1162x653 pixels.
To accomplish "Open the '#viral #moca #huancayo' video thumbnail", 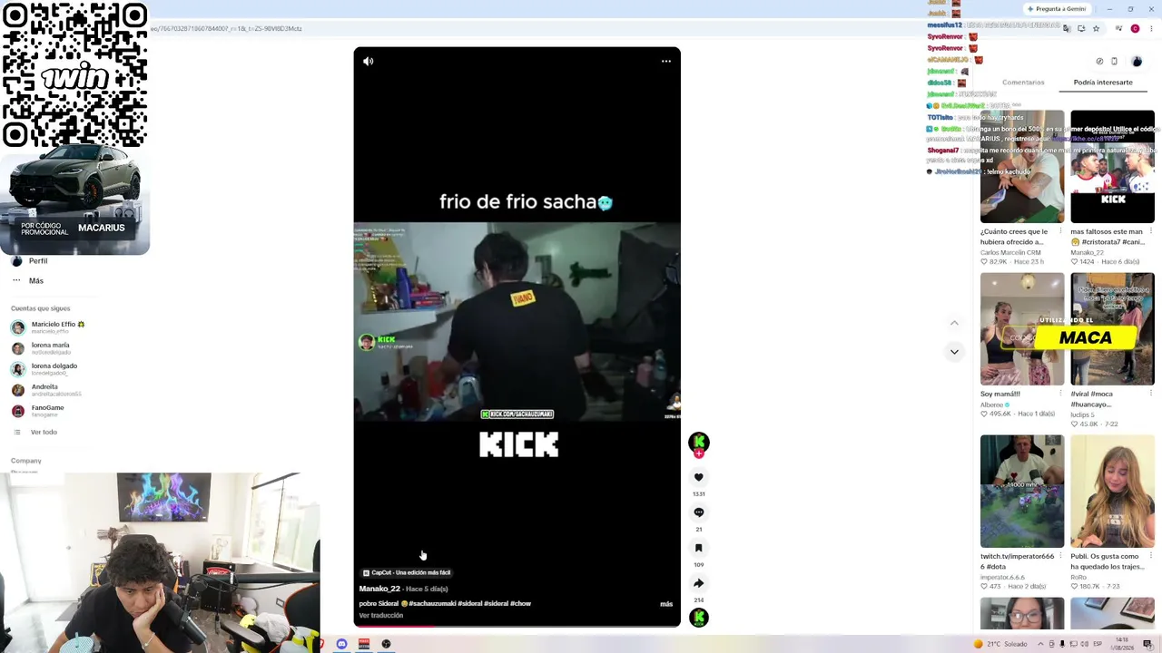I will tap(1112, 329).
